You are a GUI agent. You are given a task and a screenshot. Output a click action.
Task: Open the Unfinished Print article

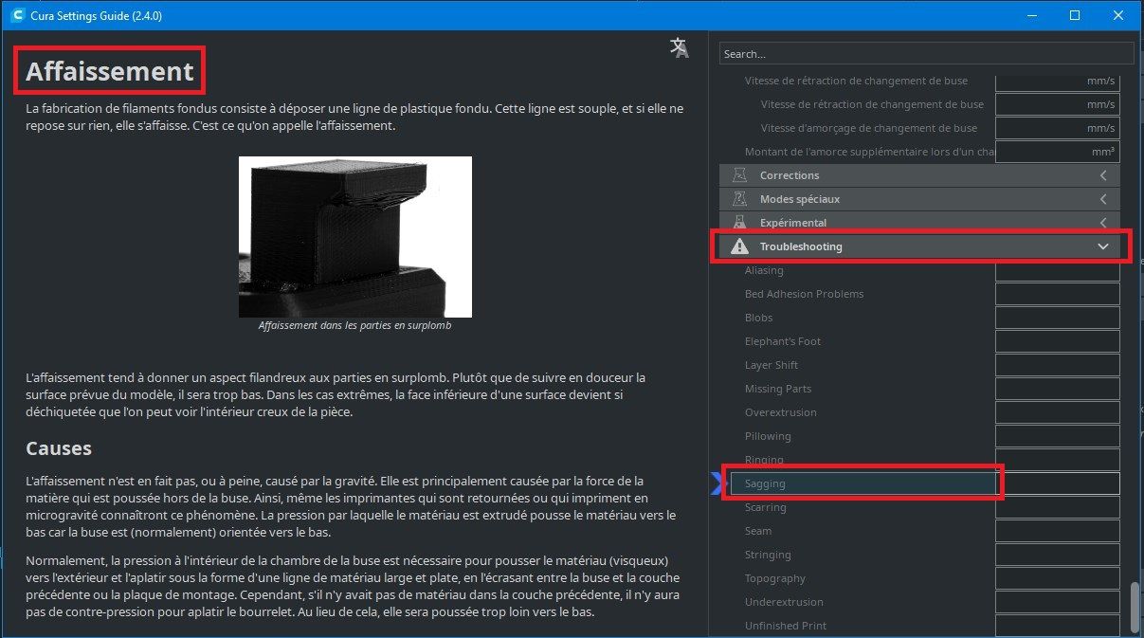click(x=786, y=626)
